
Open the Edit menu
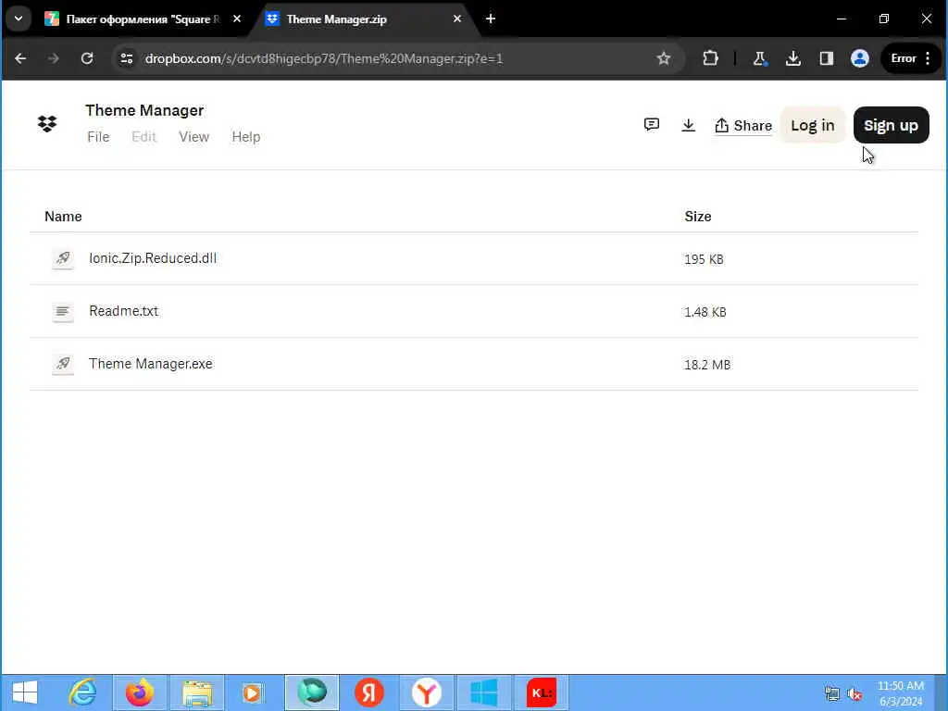[143, 137]
